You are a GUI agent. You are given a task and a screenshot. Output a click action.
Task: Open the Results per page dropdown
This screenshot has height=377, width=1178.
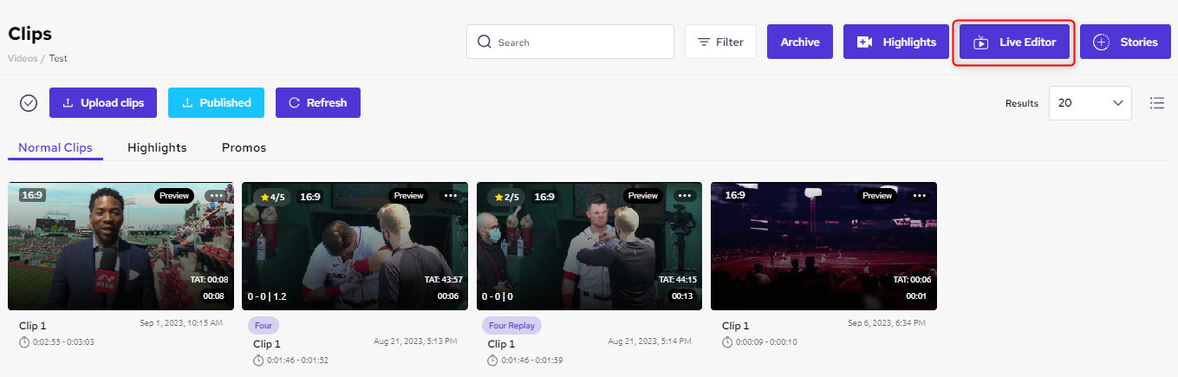click(x=1090, y=103)
